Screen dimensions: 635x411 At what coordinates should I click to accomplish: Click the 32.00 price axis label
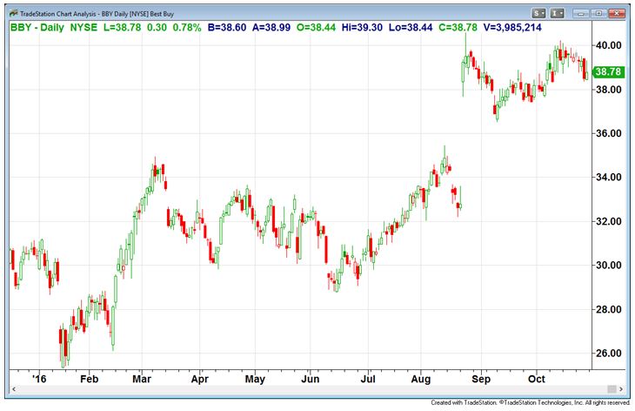[608, 221]
